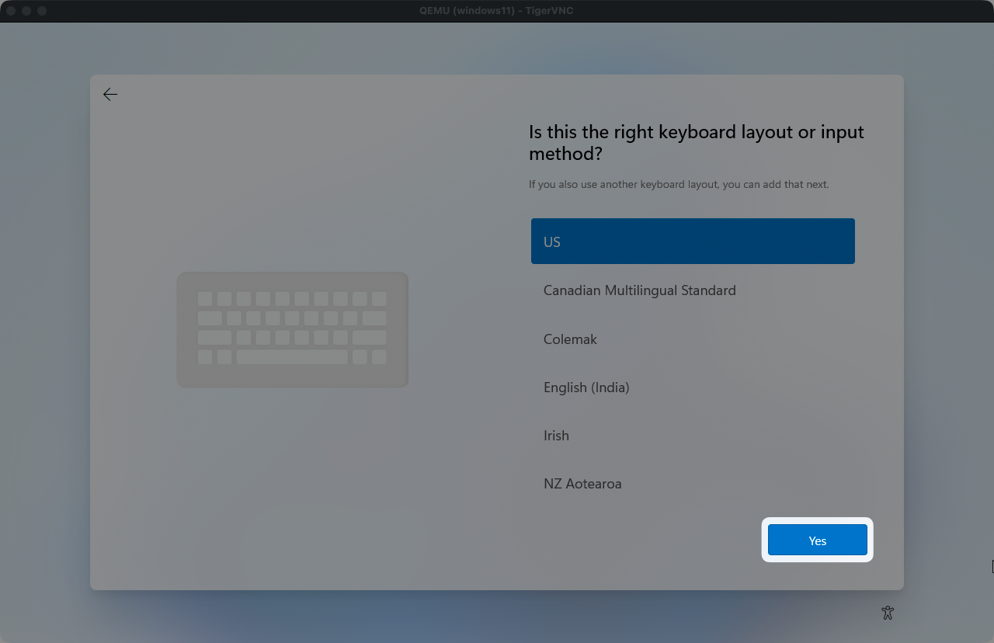Viewport: 994px width, 643px height.
Task: Click top-left key of the keyboard illustration
Action: coord(205,299)
